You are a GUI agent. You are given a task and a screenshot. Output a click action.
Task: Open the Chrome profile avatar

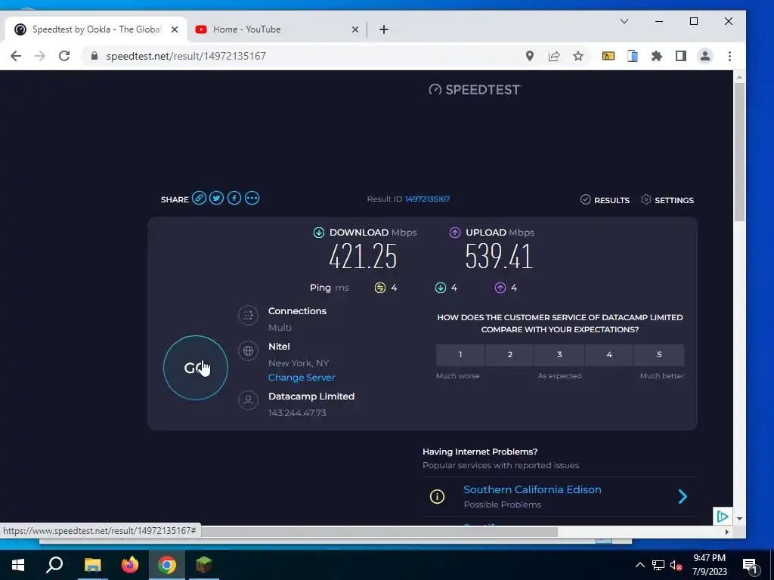(x=705, y=56)
